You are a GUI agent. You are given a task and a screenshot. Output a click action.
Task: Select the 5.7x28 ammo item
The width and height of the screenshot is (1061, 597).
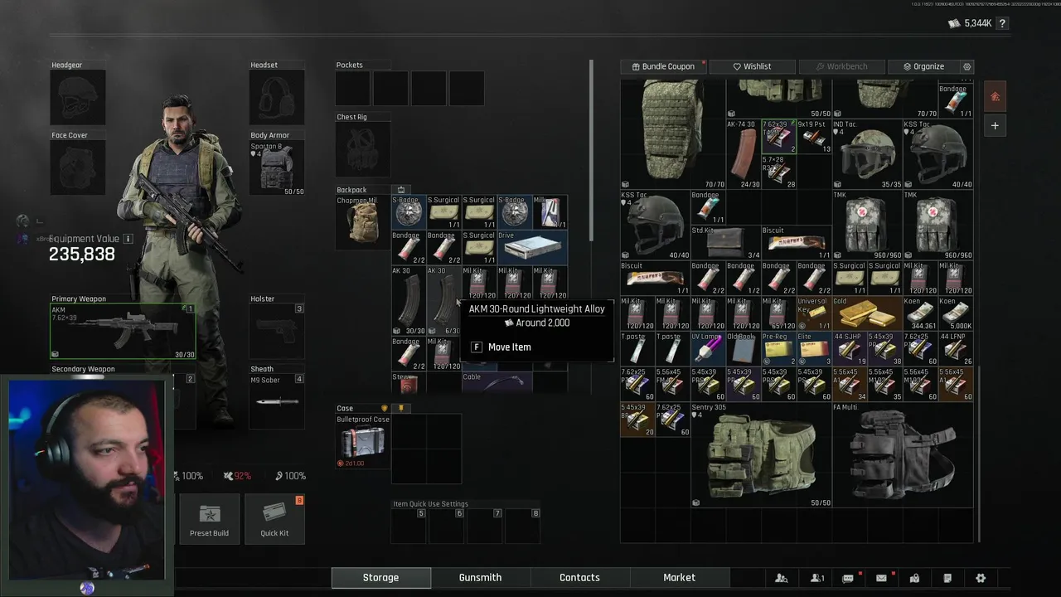click(x=778, y=172)
